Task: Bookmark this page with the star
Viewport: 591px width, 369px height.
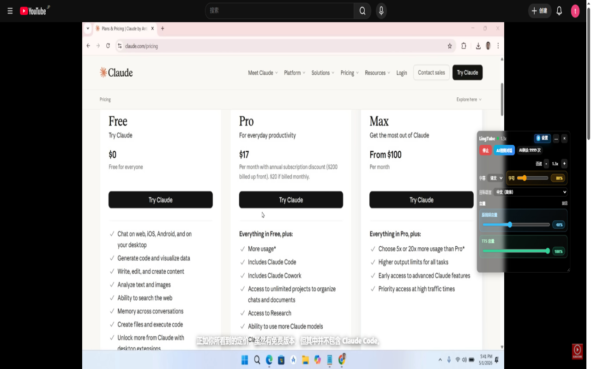Action: coord(450,46)
